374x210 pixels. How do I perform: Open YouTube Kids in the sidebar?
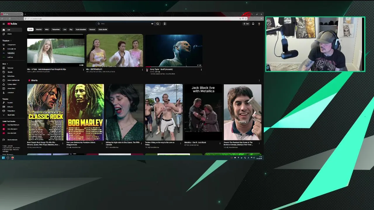(x=11, y=133)
